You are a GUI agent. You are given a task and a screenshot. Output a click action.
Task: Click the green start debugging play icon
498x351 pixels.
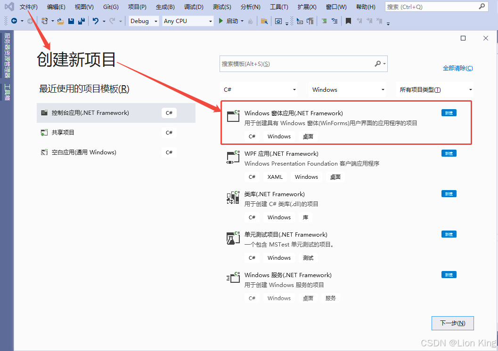(221, 21)
